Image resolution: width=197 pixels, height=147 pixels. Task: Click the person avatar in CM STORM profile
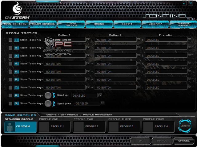coord(10,127)
